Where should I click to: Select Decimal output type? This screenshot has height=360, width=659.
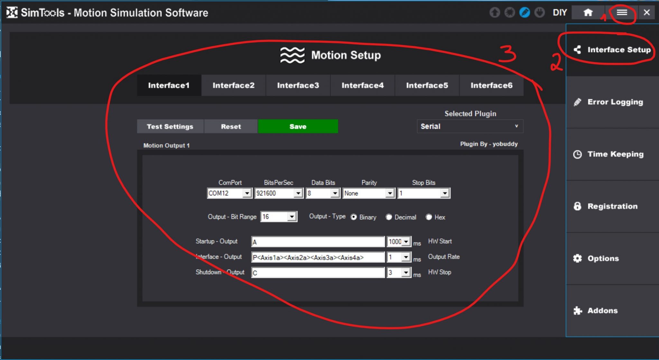click(389, 217)
